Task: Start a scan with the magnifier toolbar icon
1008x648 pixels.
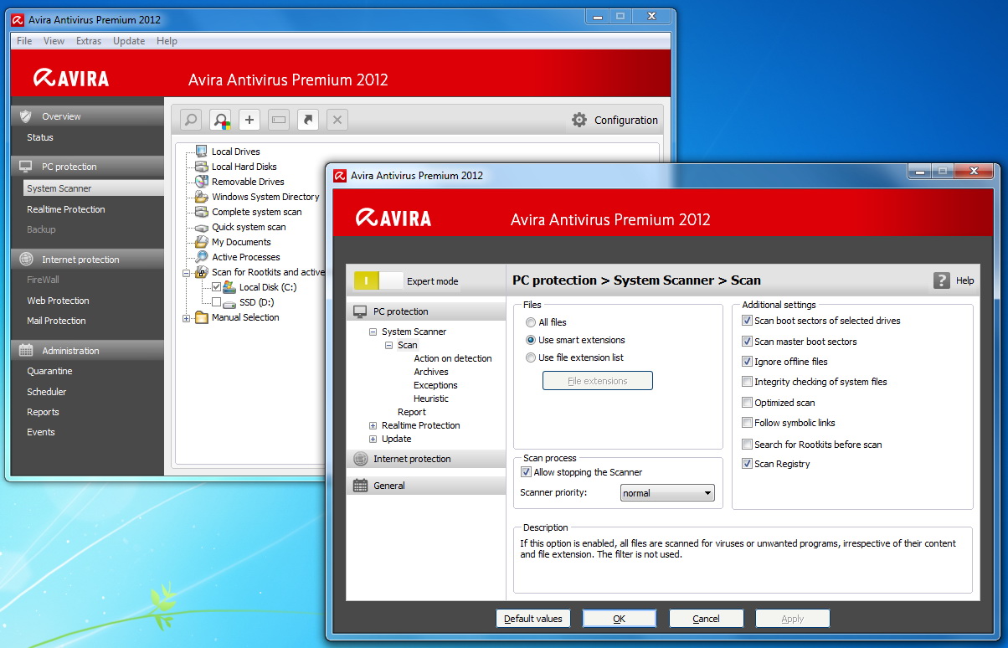Action: [x=190, y=119]
